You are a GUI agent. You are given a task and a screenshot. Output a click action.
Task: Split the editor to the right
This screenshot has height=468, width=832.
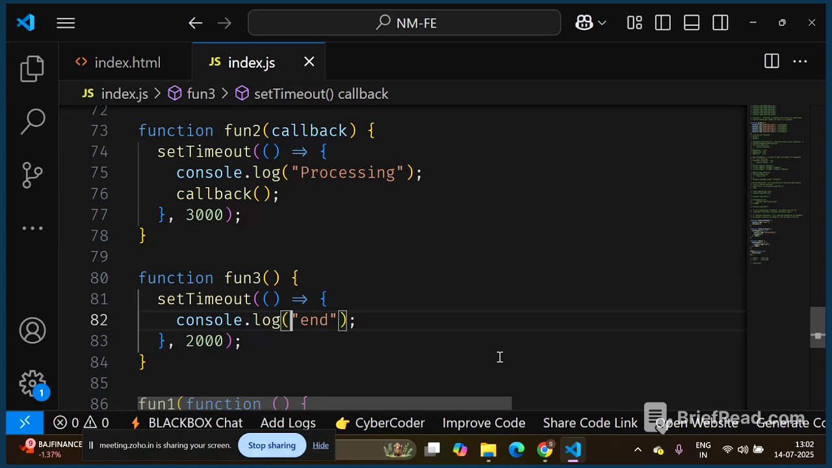772,62
